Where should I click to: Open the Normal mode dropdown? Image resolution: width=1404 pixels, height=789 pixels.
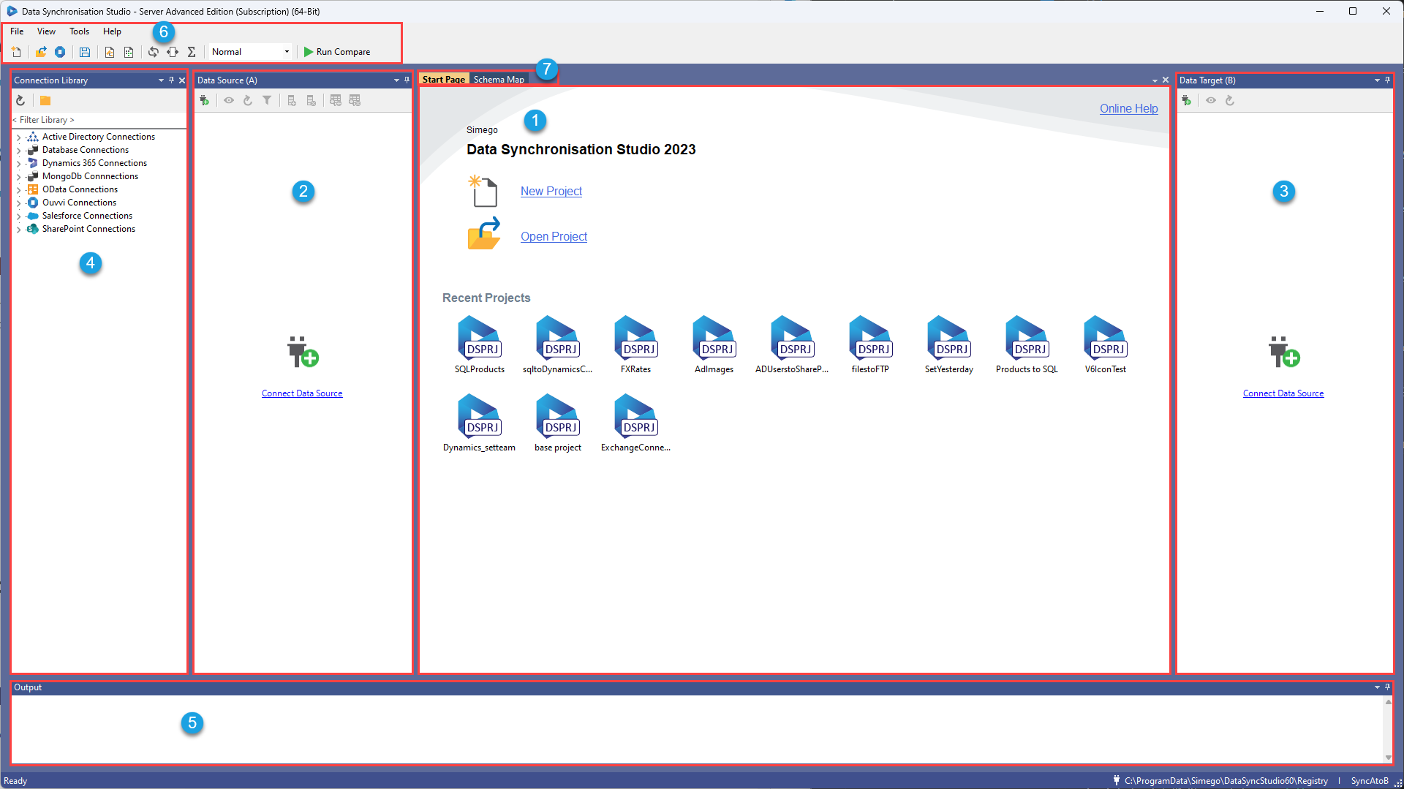point(287,52)
